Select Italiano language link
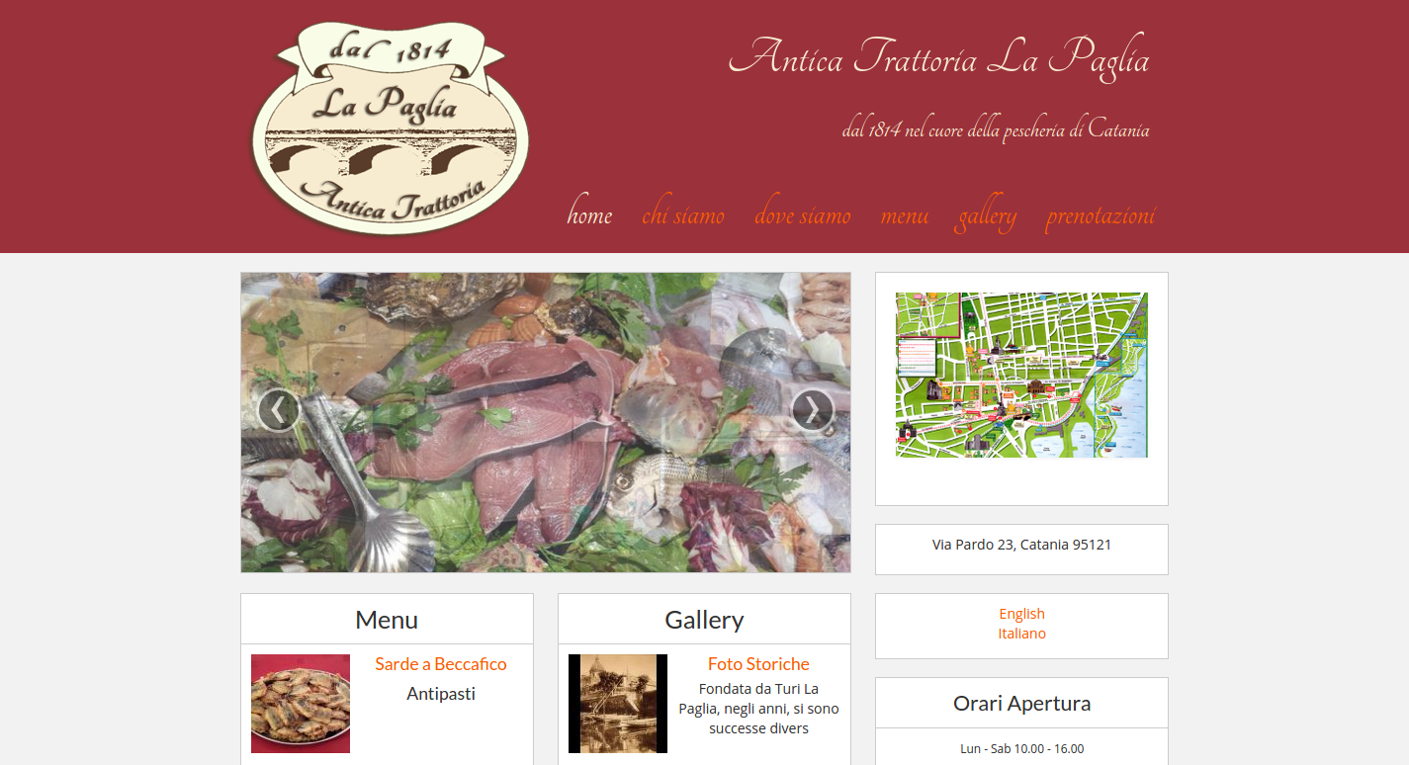1409x765 pixels. pyautogui.click(x=1021, y=634)
